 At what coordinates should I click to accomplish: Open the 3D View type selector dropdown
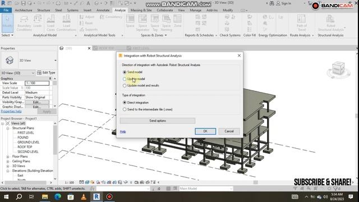55,61
